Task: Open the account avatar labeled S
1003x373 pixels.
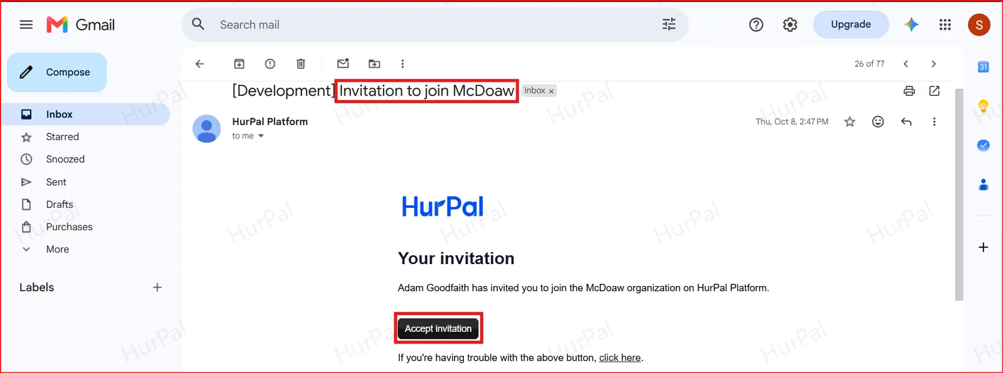Action: tap(979, 24)
